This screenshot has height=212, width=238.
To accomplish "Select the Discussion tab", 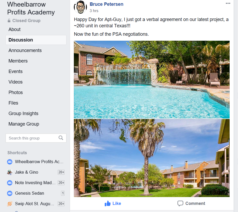I will coord(36,40).
